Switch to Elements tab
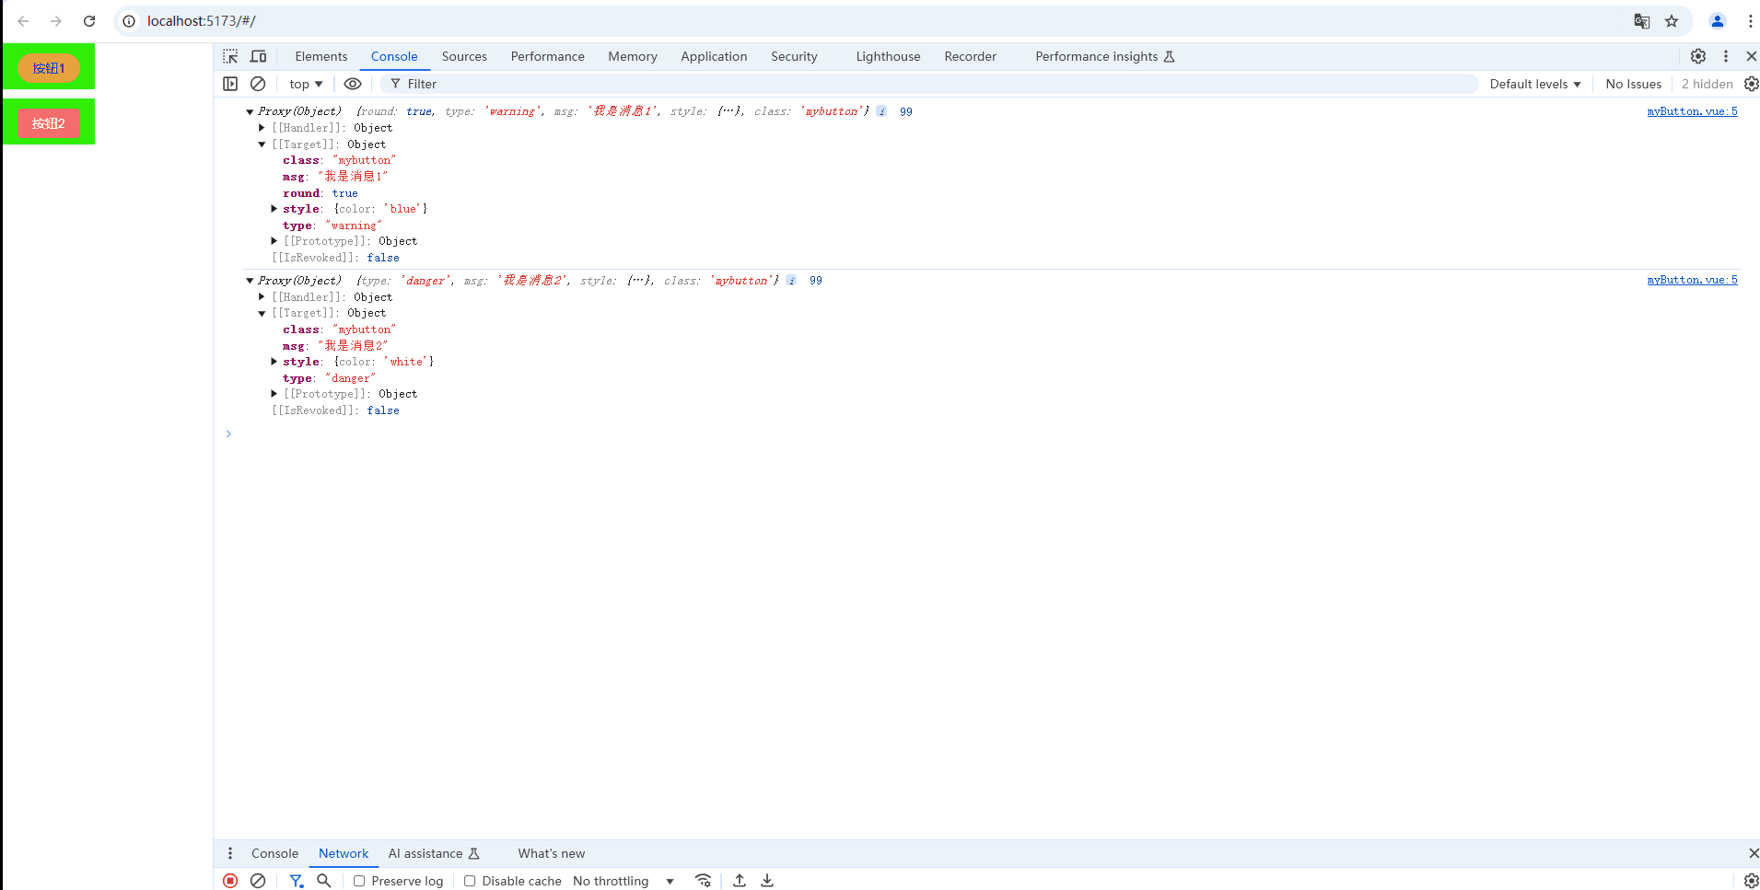The height and width of the screenshot is (890, 1760). click(321, 56)
